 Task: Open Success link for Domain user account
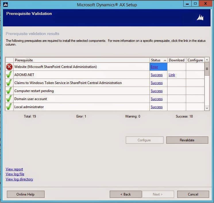click(157, 99)
